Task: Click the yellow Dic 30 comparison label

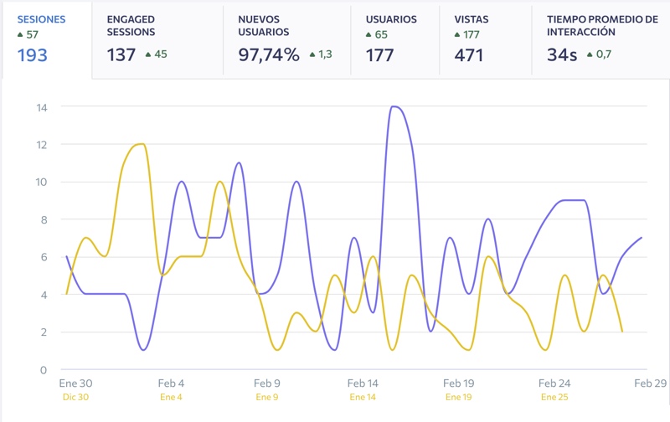Action: click(x=75, y=397)
